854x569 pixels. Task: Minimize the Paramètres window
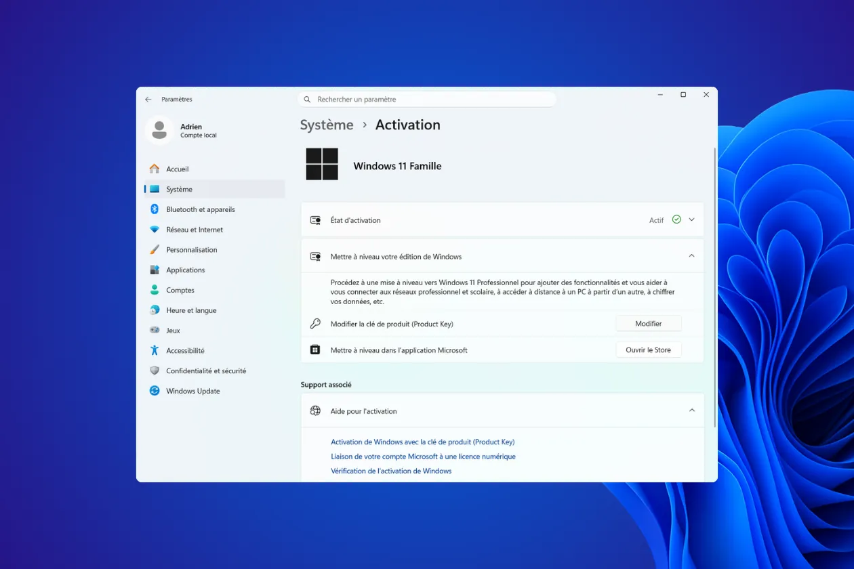pyautogui.click(x=660, y=95)
